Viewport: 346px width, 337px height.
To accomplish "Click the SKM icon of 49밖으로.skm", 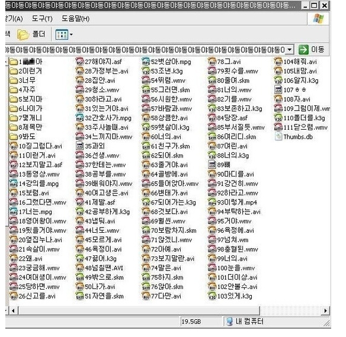I will (79, 277).
